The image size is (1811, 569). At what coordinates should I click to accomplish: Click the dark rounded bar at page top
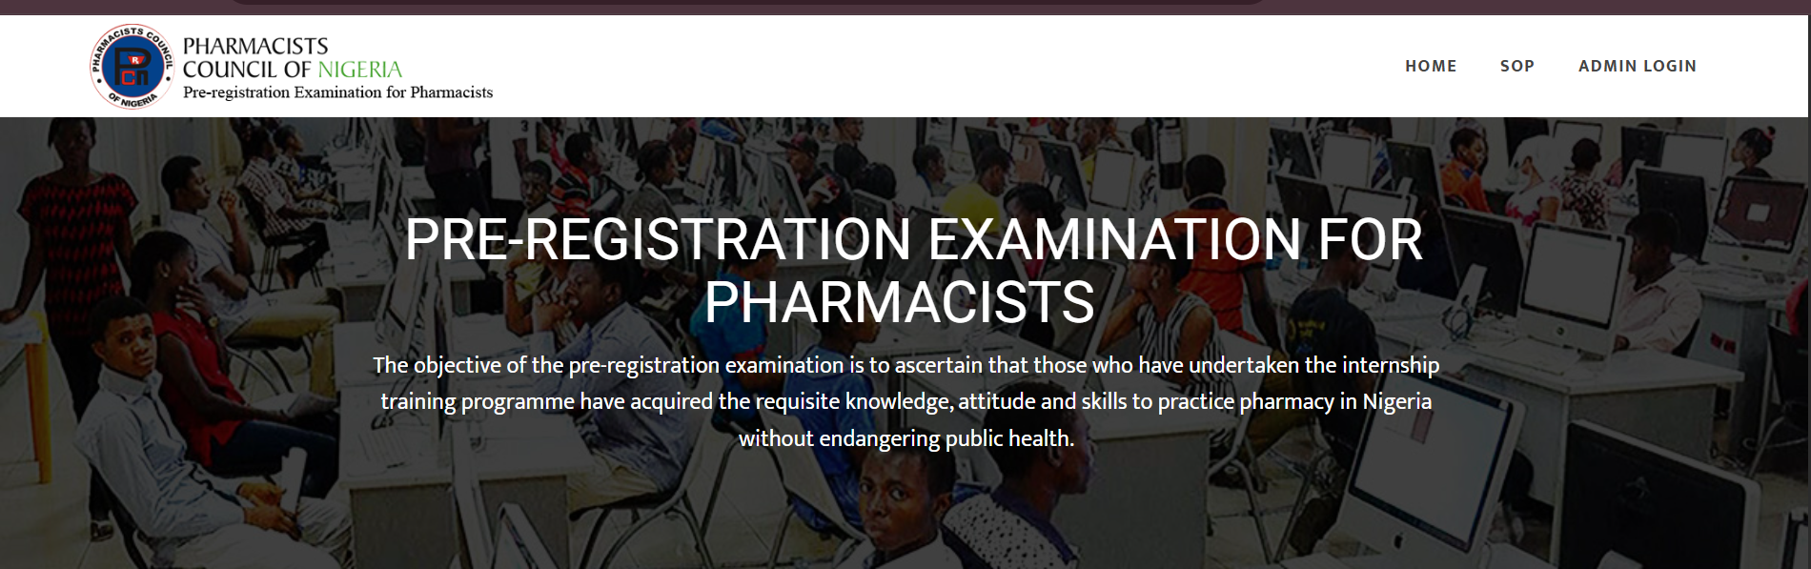(x=748, y=3)
